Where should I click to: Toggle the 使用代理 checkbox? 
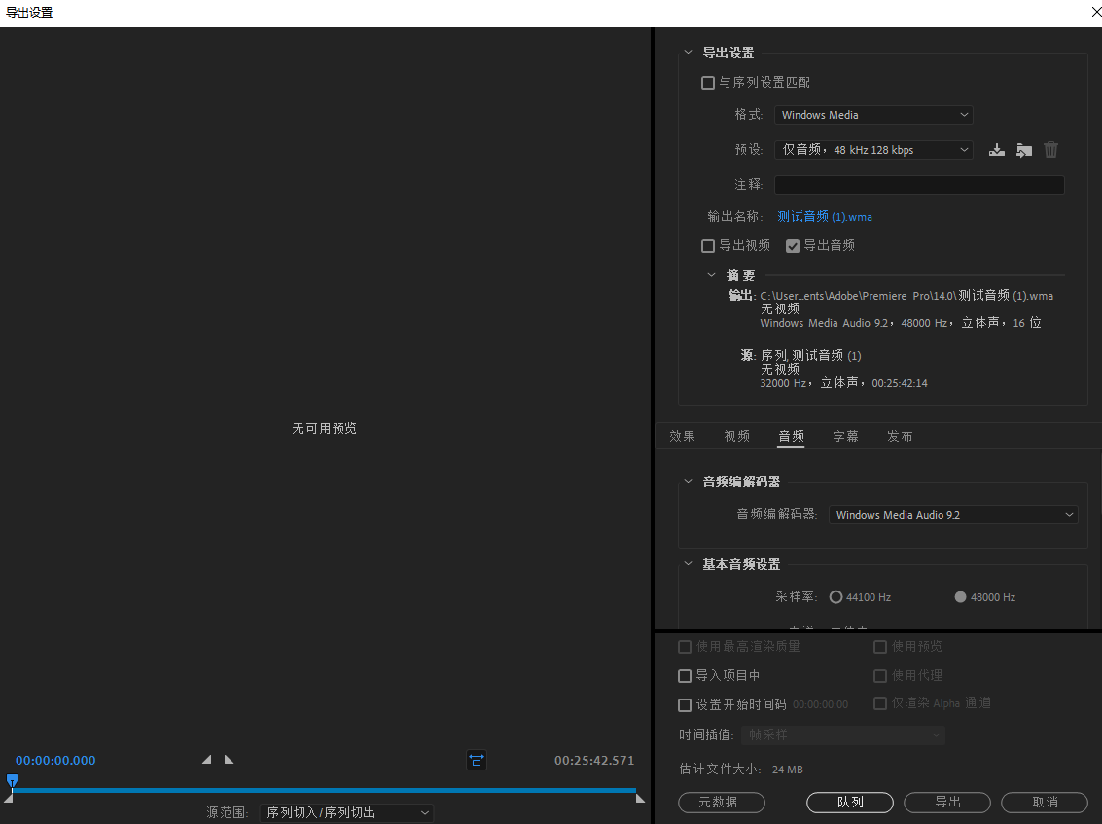coord(880,676)
